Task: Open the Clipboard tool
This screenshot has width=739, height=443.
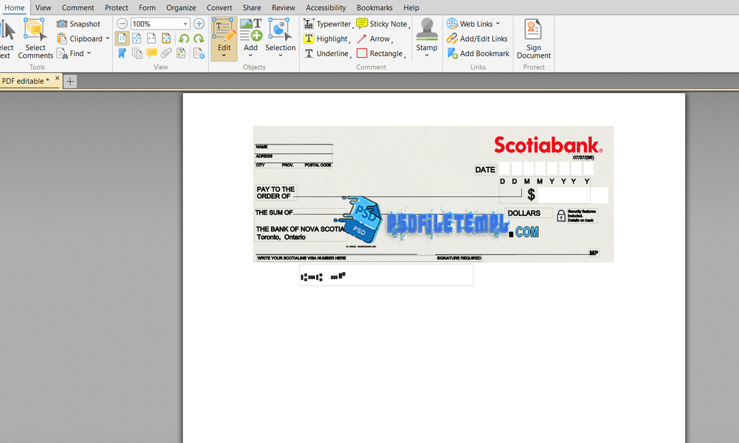Action: 80,39
